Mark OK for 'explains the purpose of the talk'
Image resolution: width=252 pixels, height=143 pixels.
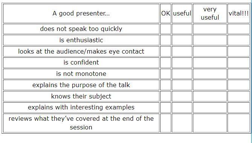165,85
